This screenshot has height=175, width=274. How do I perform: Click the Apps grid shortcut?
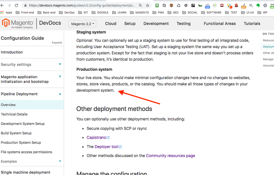click(6, 13)
